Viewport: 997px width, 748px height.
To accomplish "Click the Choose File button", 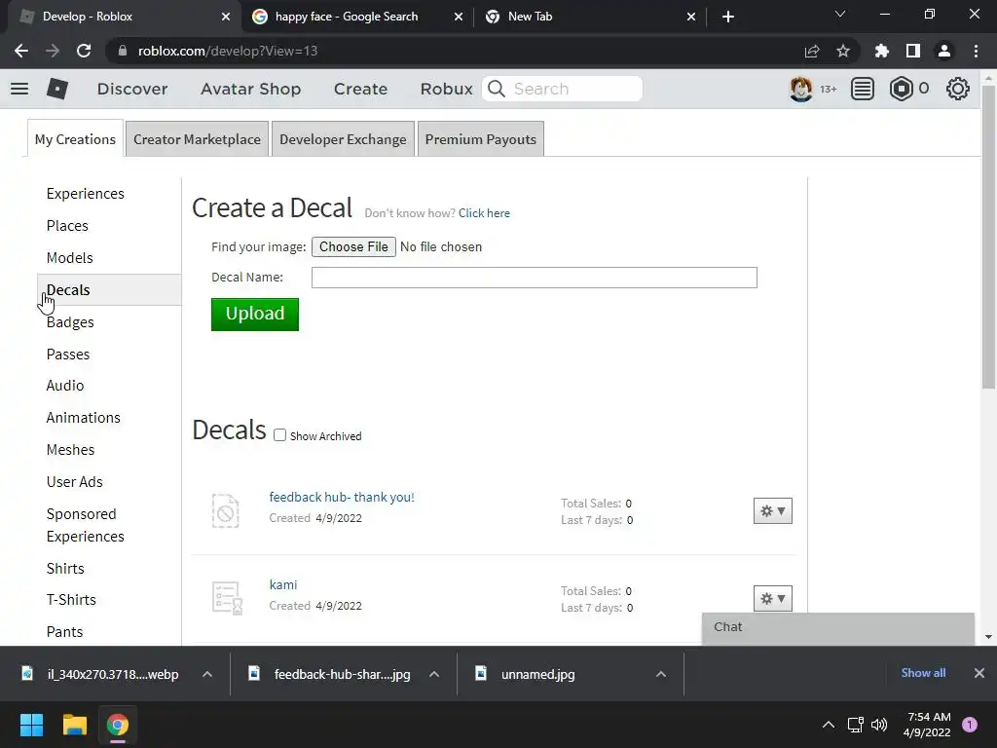I will point(353,246).
